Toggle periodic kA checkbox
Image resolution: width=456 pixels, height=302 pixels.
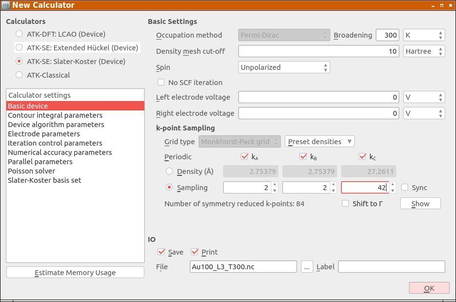point(245,156)
